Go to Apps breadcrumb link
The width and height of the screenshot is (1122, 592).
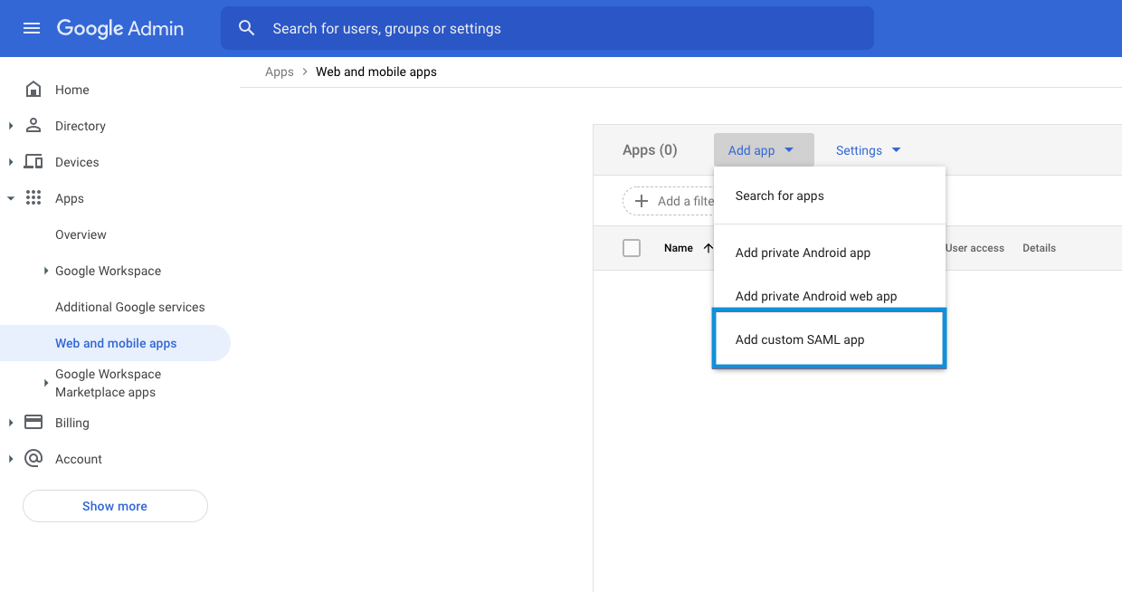pos(279,72)
